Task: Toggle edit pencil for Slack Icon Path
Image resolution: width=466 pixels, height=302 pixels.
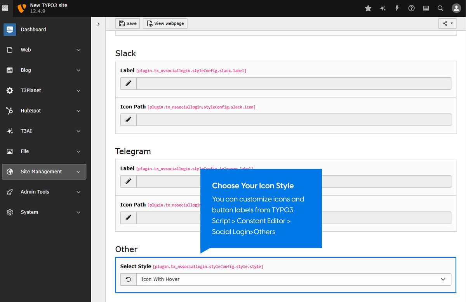Action: [x=129, y=120]
